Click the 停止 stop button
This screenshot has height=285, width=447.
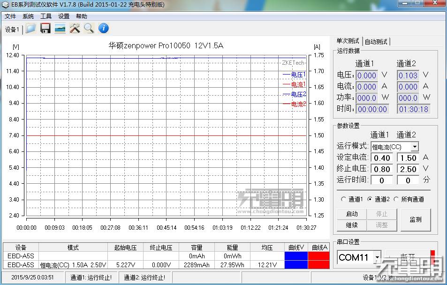(382, 214)
